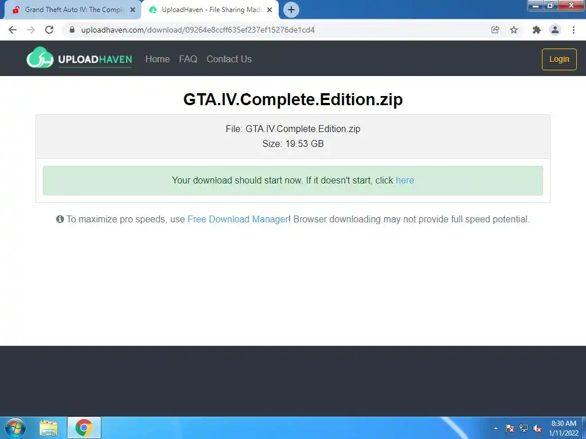The image size is (586, 439).
Task: Click the network tray icon
Action: click(x=524, y=428)
